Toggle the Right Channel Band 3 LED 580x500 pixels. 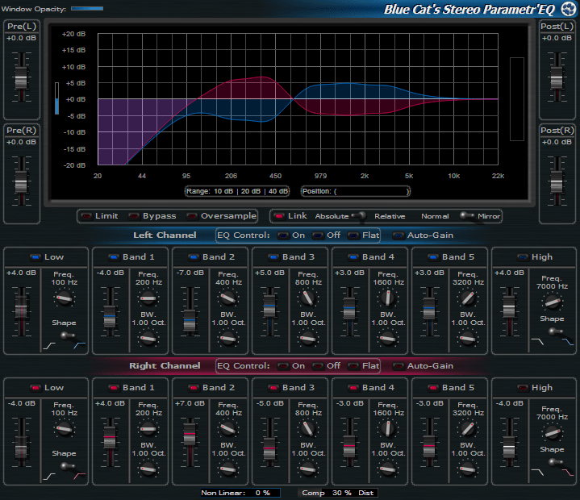(x=273, y=388)
